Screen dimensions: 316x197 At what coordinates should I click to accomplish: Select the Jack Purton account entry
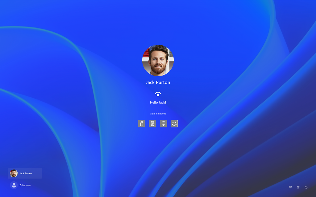[25, 173]
